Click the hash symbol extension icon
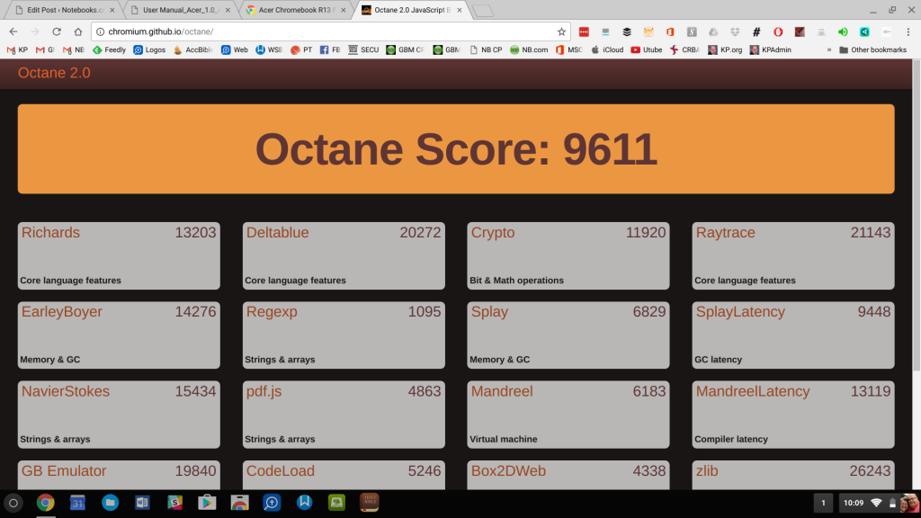The height and width of the screenshot is (518, 921). tap(756, 31)
